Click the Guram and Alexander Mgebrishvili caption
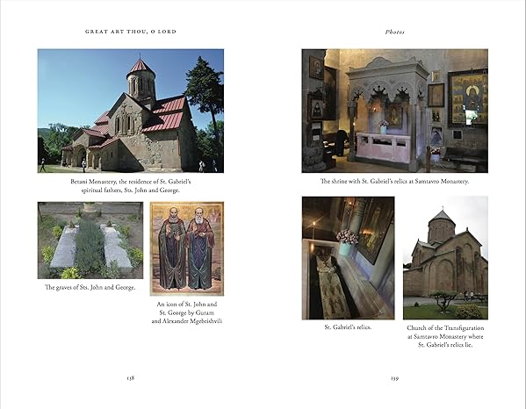 tap(187, 312)
